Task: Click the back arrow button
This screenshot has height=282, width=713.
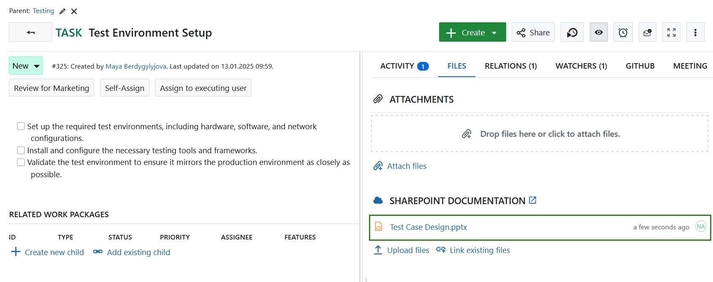Action: point(30,32)
